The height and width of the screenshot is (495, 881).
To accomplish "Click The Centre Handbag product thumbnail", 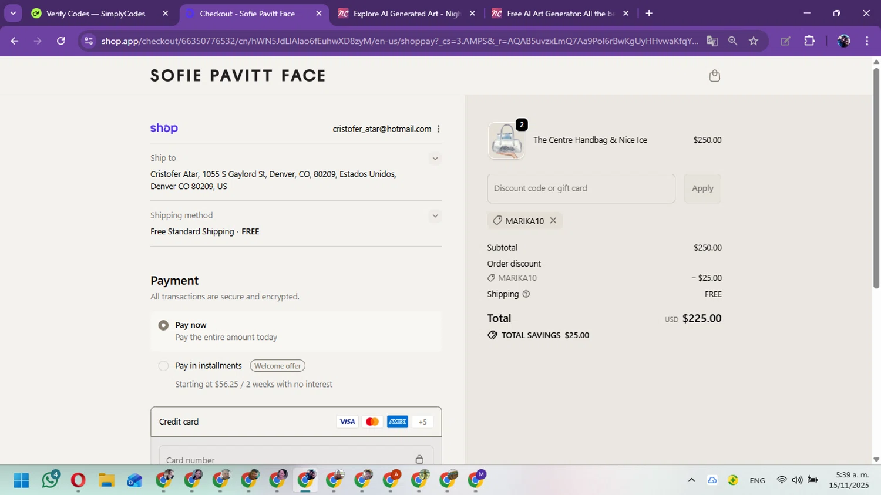I will click(506, 141).
